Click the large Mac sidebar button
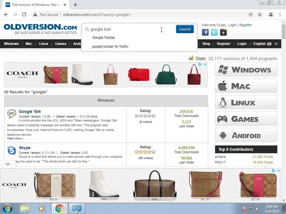286x214 pixels. tap(246, 86)
